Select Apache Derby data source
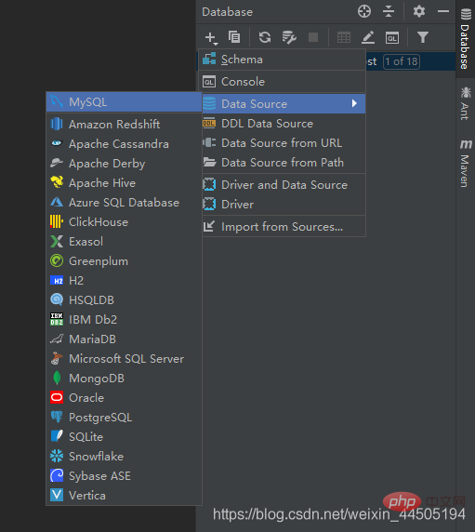Viewport: 475px width, 532px height. click(x=124, y=164)
